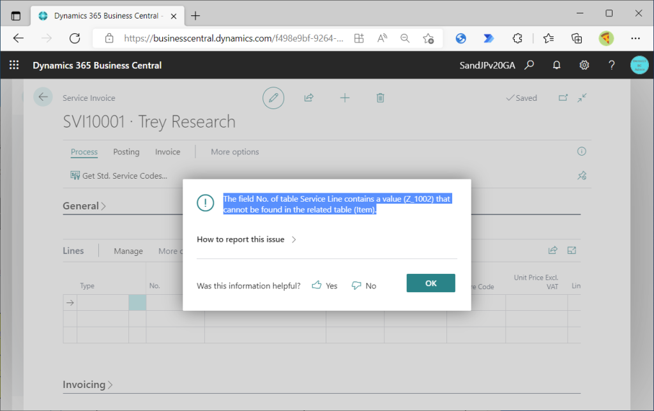Open the browser extensions puzzle icon
The height and width of the screenshot is (411, 654).
point(517,38)
